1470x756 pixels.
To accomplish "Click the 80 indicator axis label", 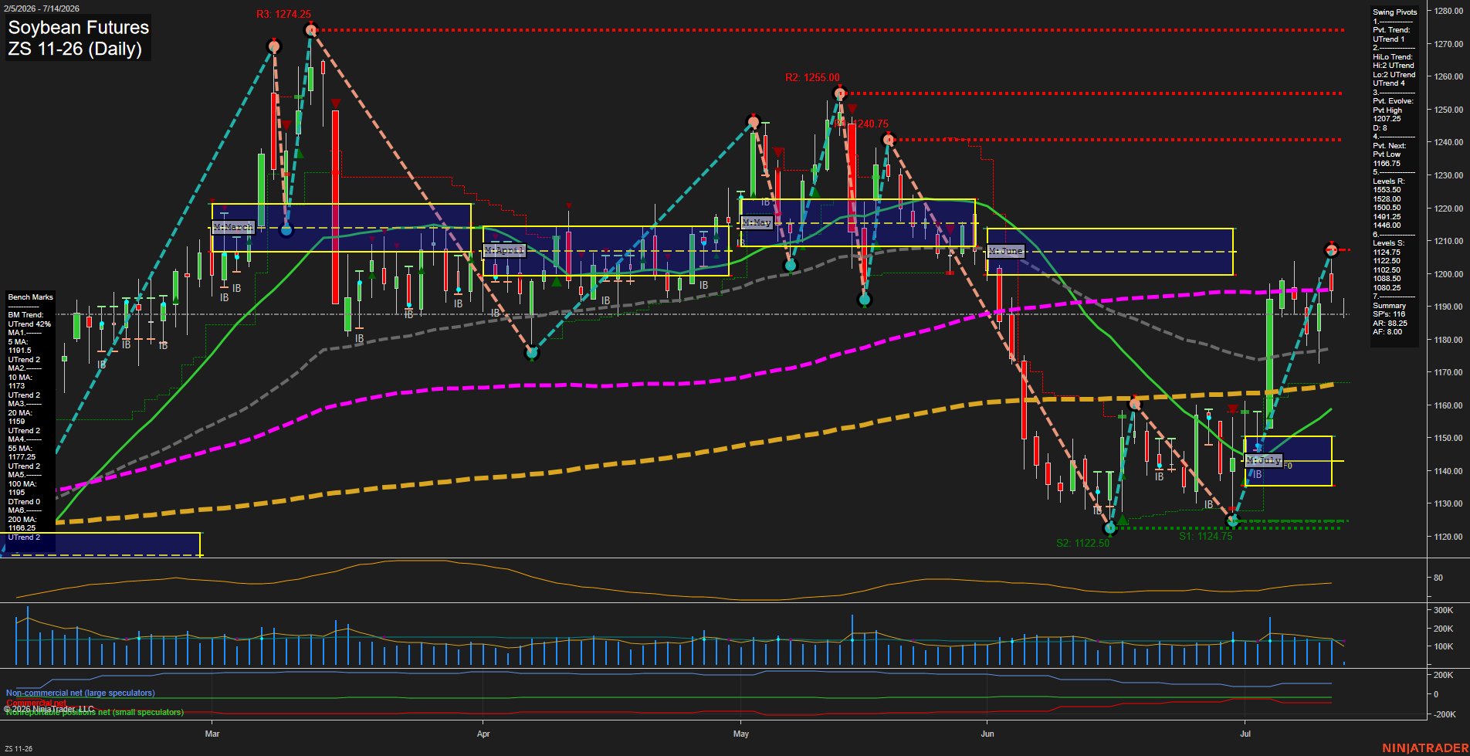I will [1438, 578].
